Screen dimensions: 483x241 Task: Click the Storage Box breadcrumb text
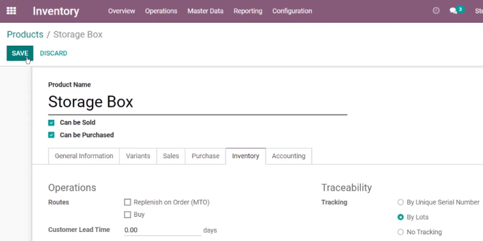coord(78,35)
